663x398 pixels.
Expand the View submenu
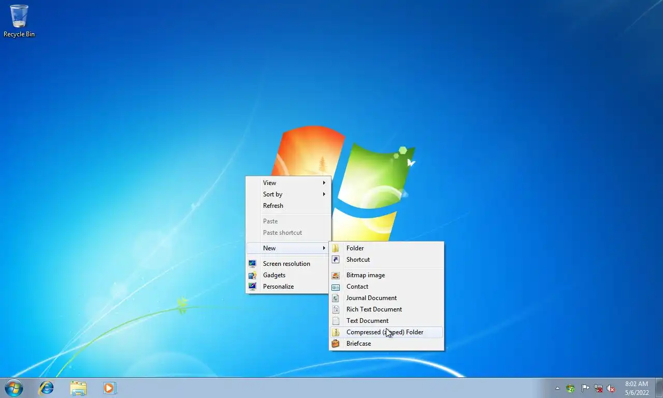[x=288, y=183]
